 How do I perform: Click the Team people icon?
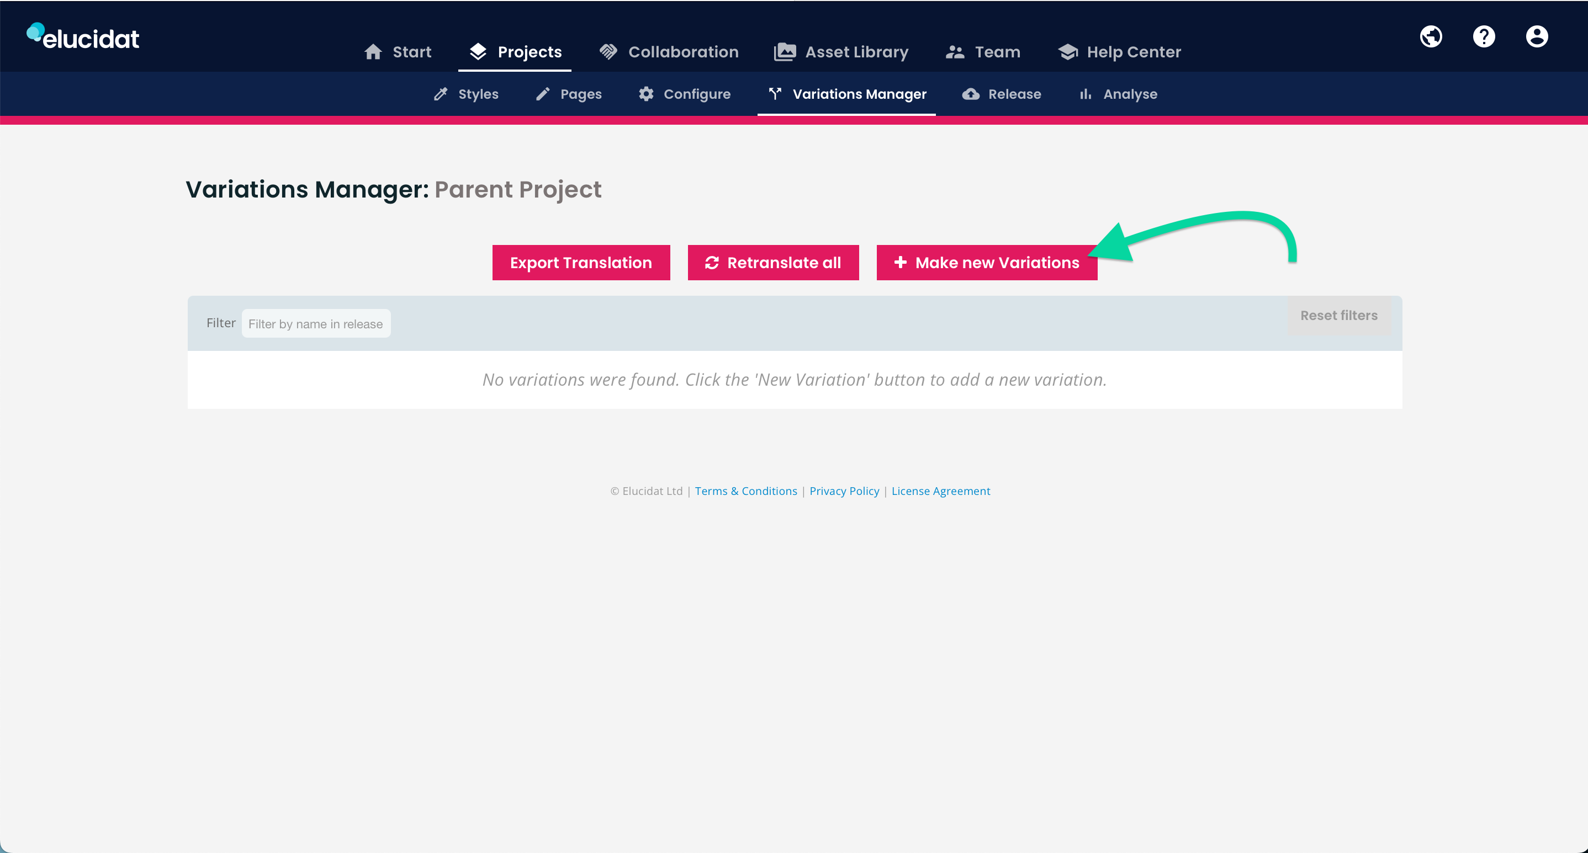[x=956, y=52]
